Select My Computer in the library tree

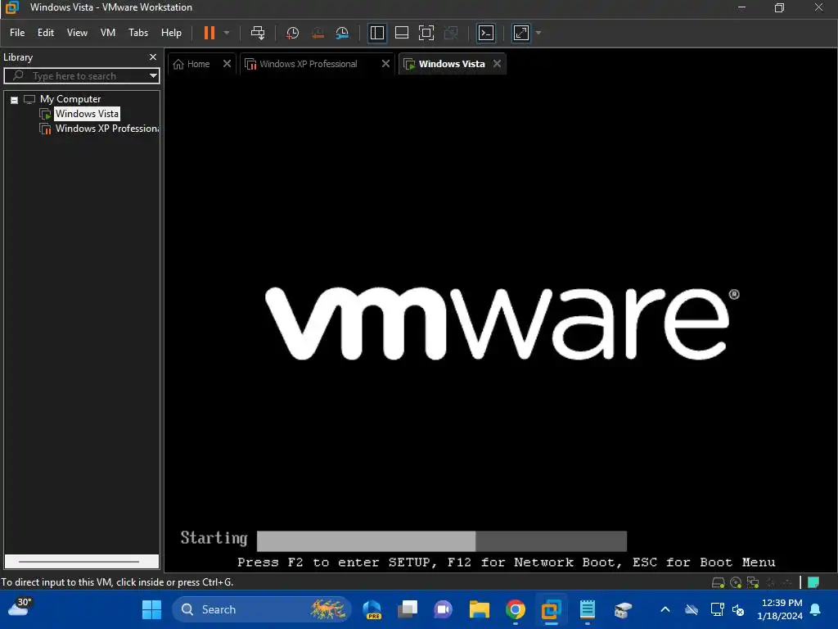[x=70, y=99]
